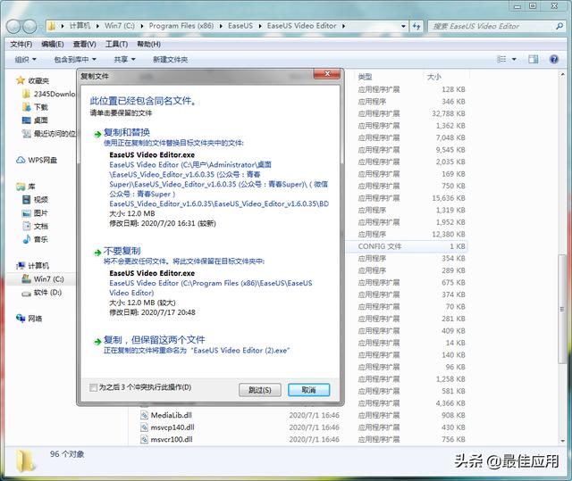Close the 复制文件 dialog
Image resolution: width=572 pixels, height=481 pixels.
point(326,73)
